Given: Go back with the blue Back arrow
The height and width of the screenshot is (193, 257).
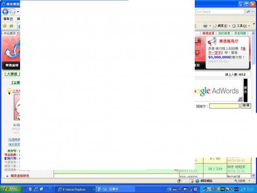Looking at the screenshot, I should pyautogui.click(x=5, y=12).
